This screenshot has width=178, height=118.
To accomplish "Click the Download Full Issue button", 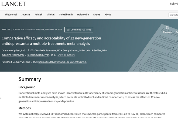I will [x=79, y=29].
